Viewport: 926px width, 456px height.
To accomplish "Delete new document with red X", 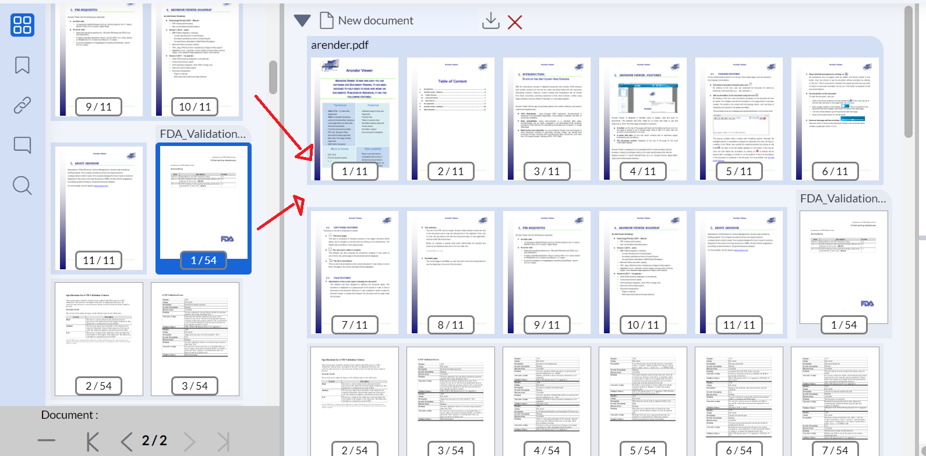I will 515,22.
